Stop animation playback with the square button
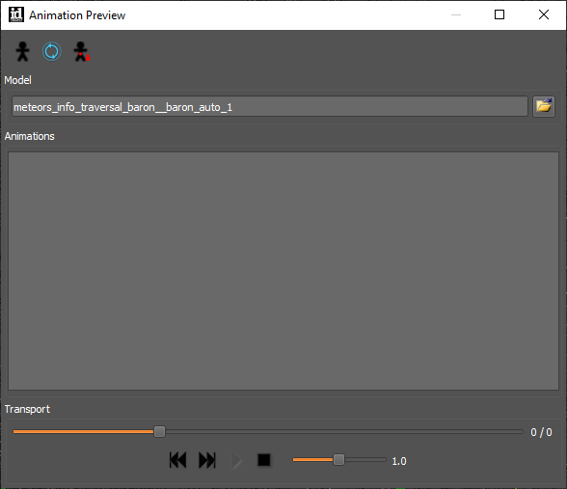Screen dimensions: 567x489 pyautogui.click(x=264, y=460)
